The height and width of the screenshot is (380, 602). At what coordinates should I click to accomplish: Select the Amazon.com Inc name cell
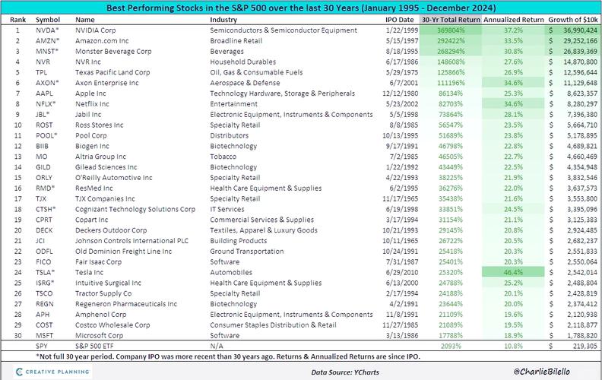102,41
